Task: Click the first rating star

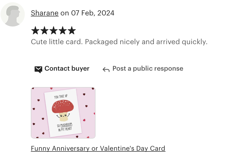Action: pos(35,30)
